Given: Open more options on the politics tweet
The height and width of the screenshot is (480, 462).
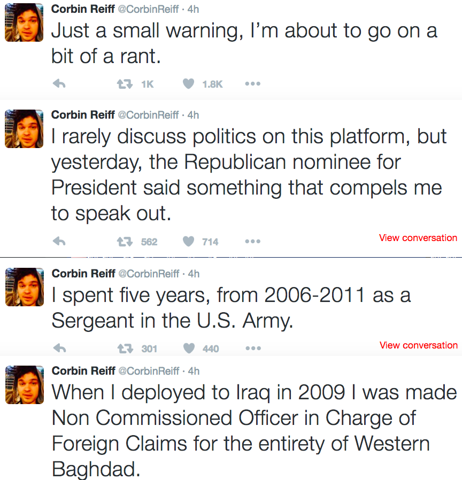Looking at the screenshot, I should tap(252, 242).
